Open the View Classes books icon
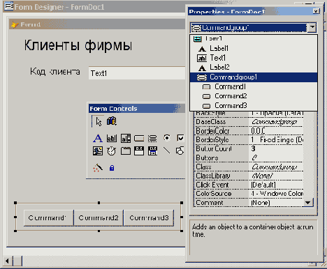 (x=112, y=121)
